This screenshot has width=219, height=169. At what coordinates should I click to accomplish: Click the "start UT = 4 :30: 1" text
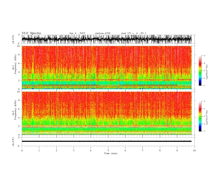tap(134, 33)
